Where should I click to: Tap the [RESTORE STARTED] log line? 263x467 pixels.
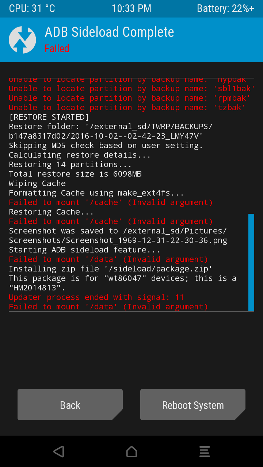49,117
